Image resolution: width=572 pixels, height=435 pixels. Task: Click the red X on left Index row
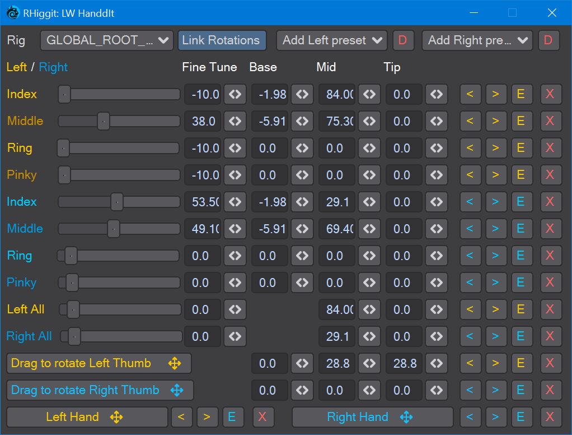click(550, 94)
